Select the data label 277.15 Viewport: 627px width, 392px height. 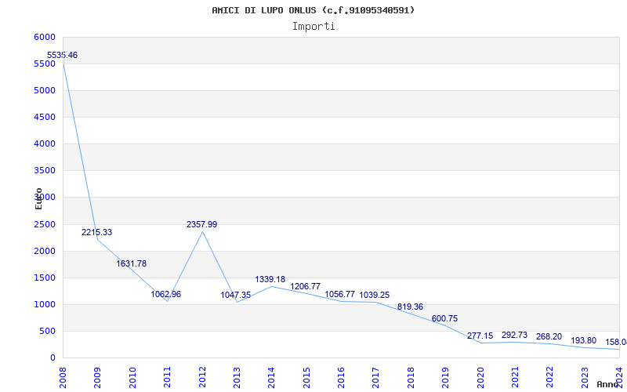[480, 336]
